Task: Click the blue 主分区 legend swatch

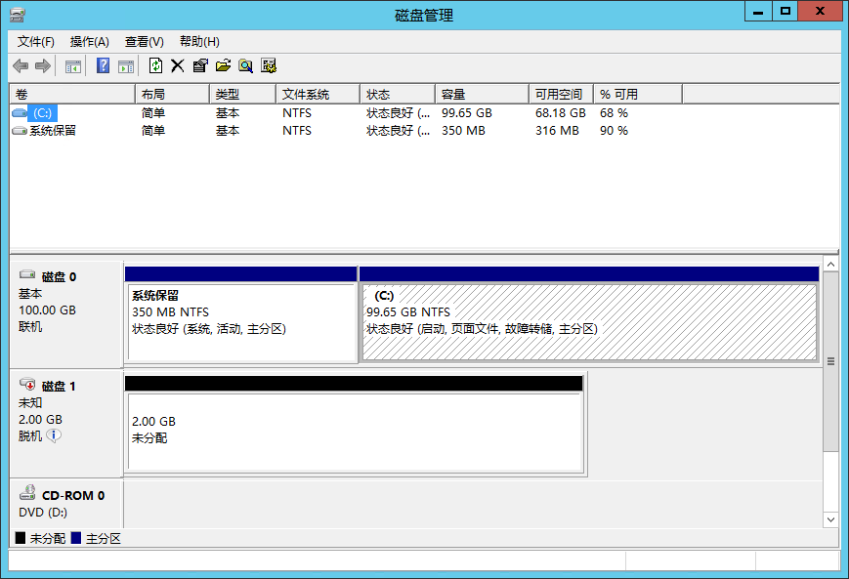Action: 76,538
